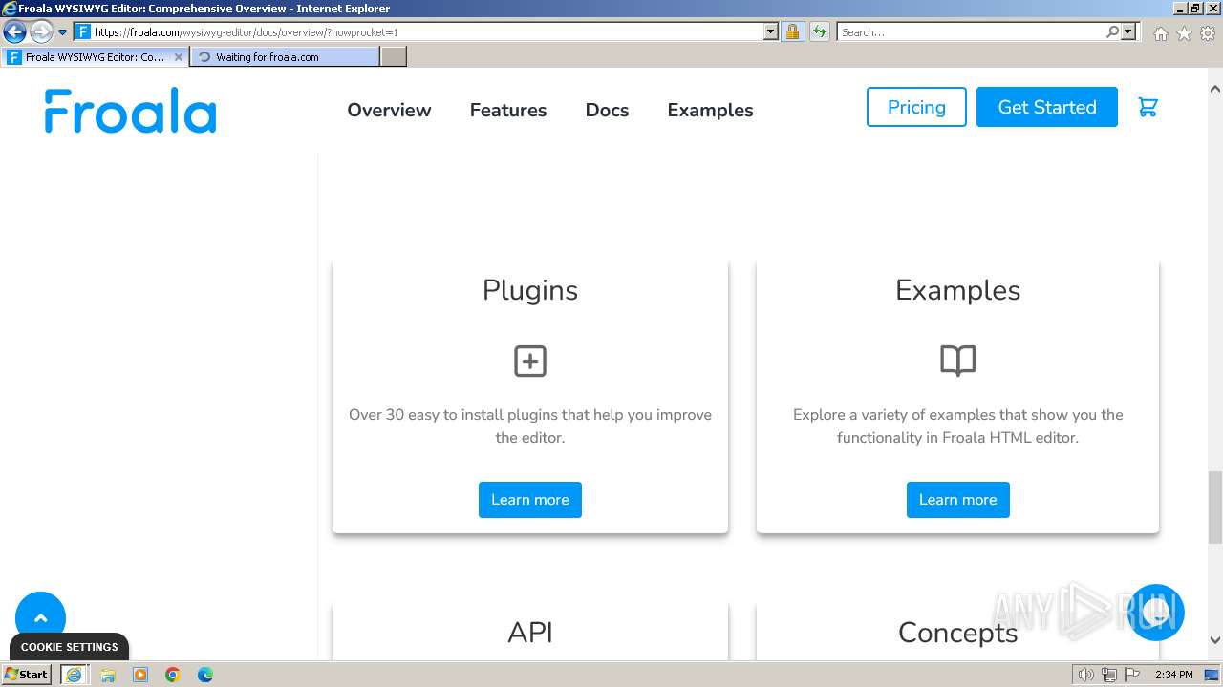Click the taskbar clock showing 2:34 PM
Viewport: 1223px width, 687px height.
pos(1174,675)
